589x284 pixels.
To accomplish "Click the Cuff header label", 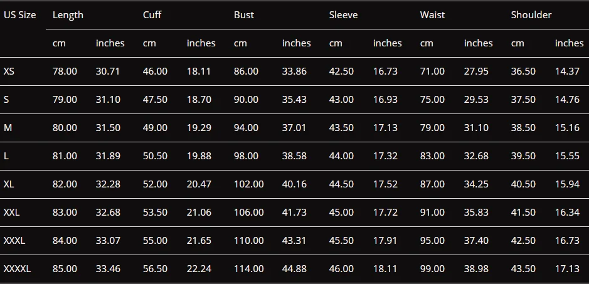I will (152, 15).
